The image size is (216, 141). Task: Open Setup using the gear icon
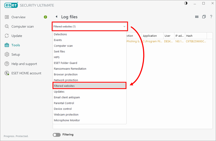pyautogui.click(x=7, y=54)
